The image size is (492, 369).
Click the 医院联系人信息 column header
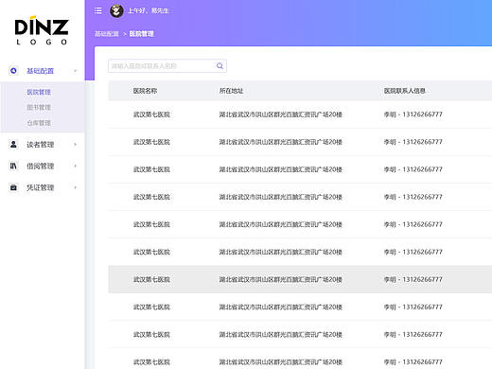pyautogui.click(x=404, y=91)
